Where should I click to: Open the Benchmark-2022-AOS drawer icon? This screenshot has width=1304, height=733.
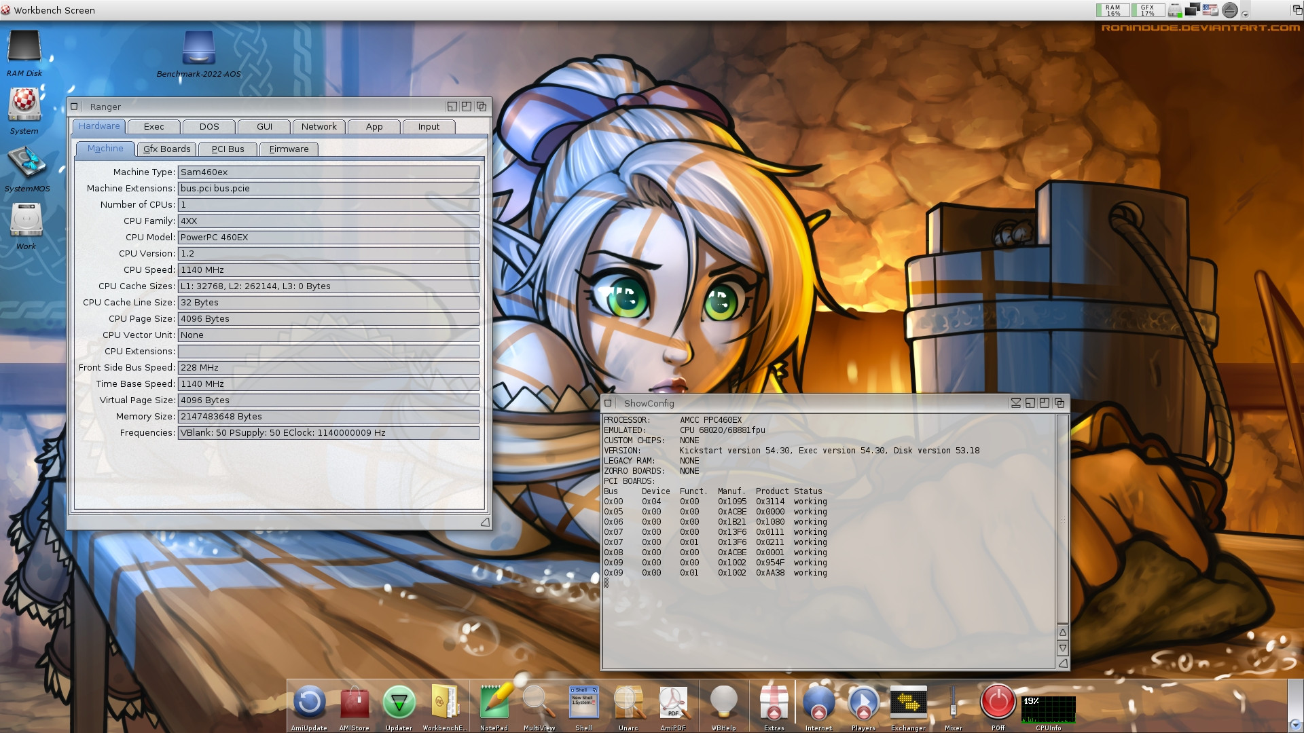click(198, 48)
